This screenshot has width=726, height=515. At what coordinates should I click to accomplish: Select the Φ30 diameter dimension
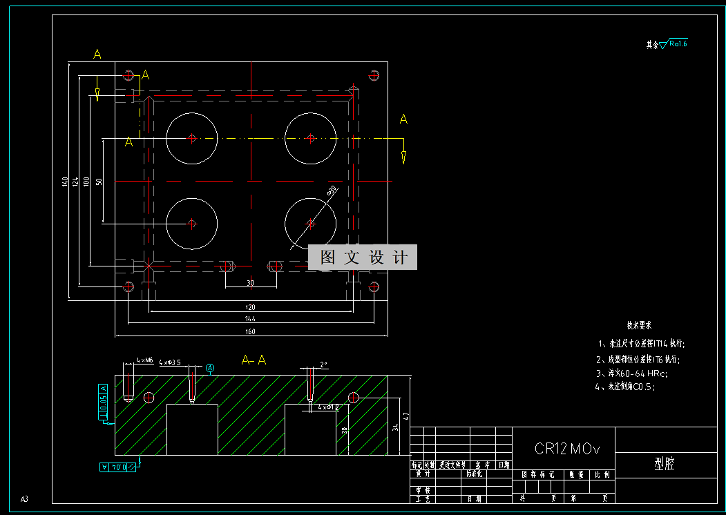pyautogui.click(x=332, y=190)
